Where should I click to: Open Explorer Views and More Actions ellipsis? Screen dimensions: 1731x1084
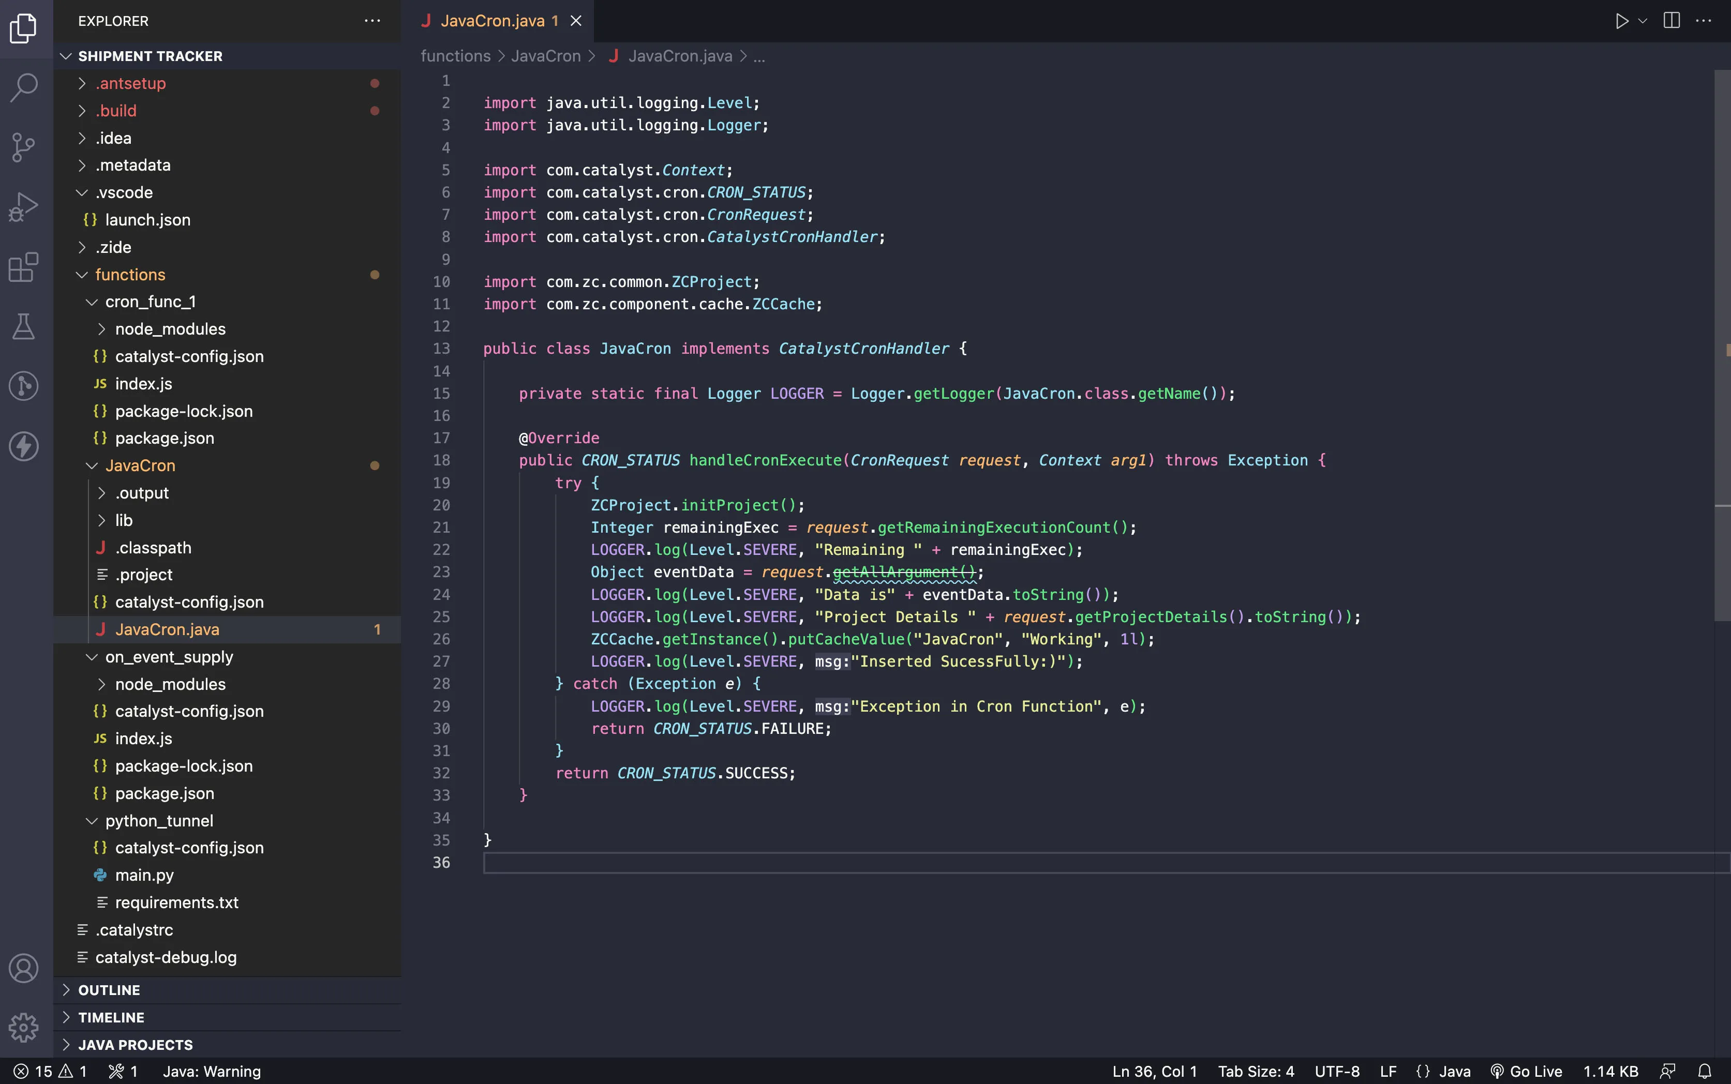tap(372, 21)
